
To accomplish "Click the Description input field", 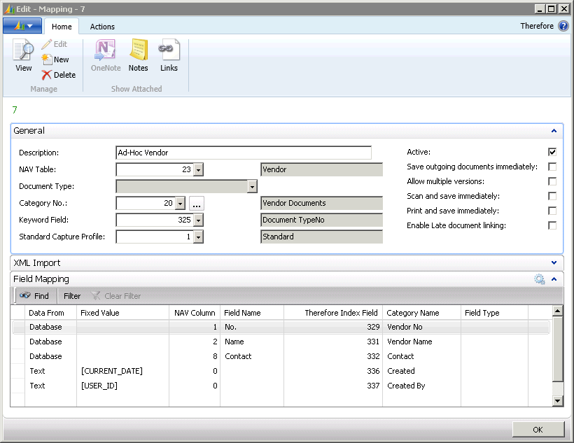I will click(243, 153).
